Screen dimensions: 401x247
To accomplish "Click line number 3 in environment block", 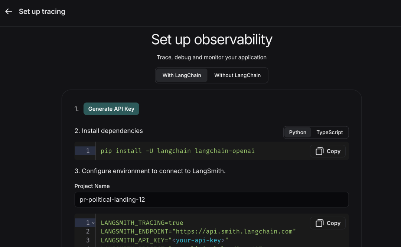I will click(x=88, y=240).
